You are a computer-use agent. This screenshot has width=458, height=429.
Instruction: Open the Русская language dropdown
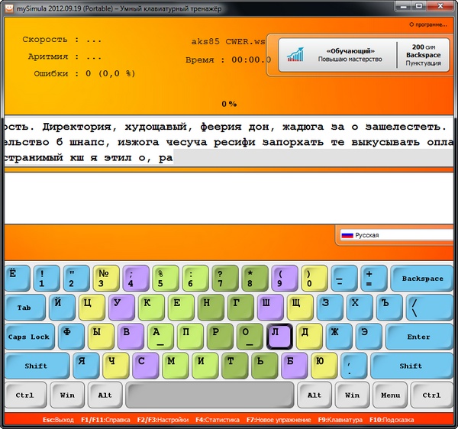pyautogui.click(x=397, y=236)
